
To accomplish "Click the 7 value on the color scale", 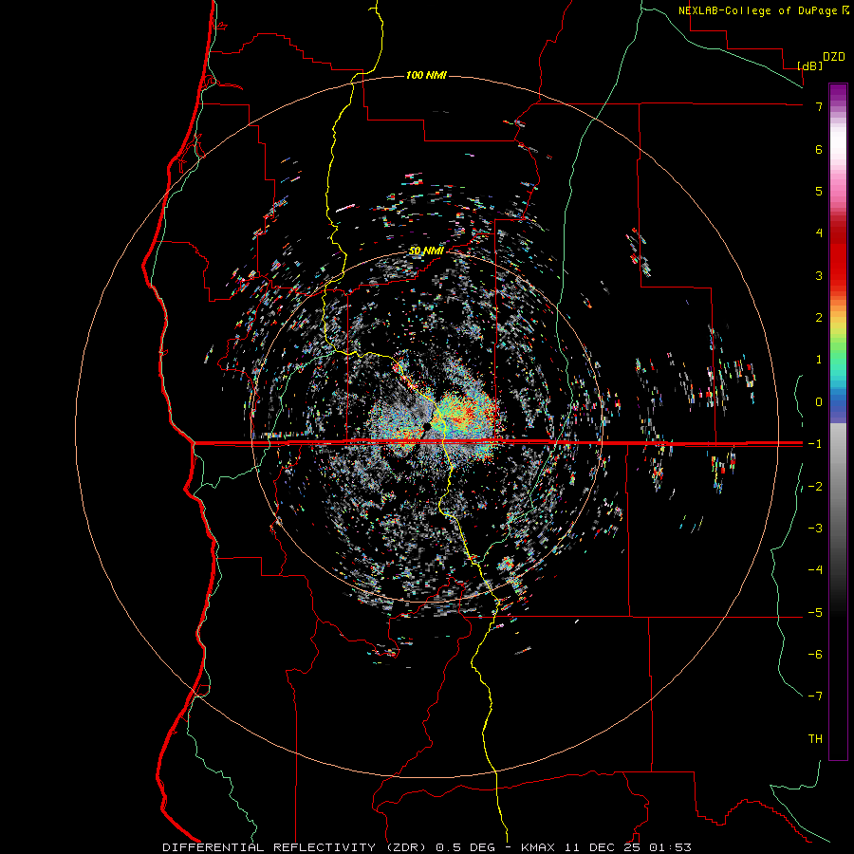I will [x=819, y=106].
